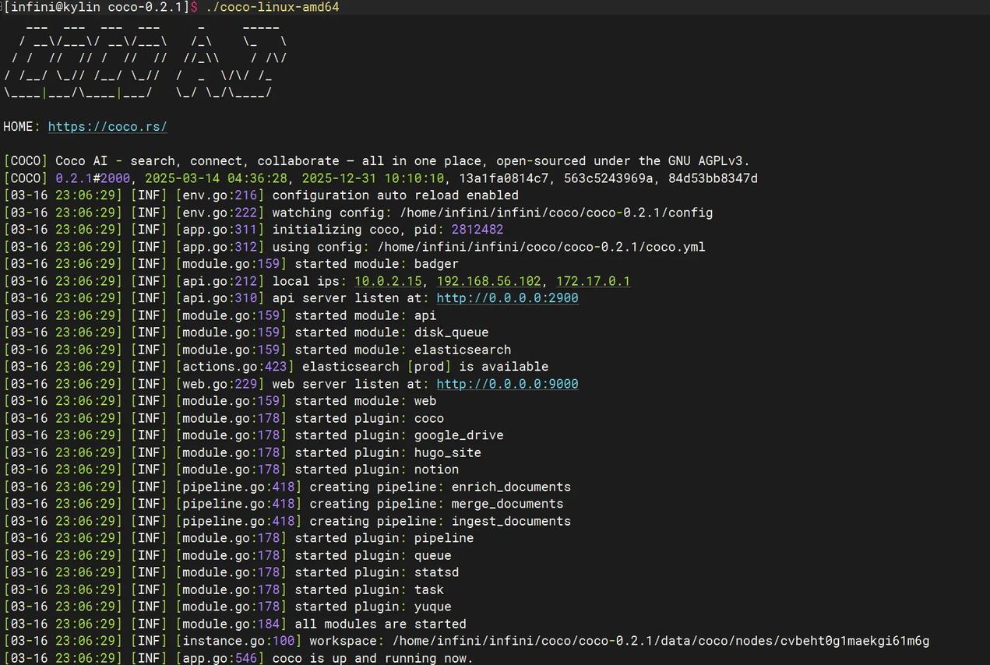Click the plugin name hugo_site
Viewport: 990px width, 665px height.
click(x=448, y=452)
